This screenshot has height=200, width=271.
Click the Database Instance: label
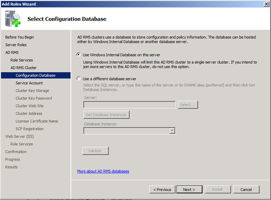coord(101,124)
